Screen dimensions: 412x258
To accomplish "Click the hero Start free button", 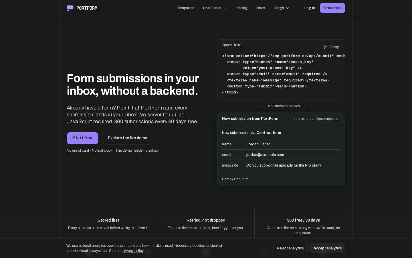I will [x=82, y=138].
